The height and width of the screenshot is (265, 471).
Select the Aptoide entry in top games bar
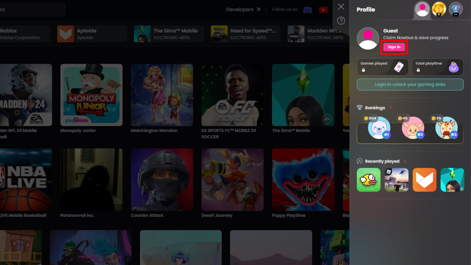pos(91,34)
